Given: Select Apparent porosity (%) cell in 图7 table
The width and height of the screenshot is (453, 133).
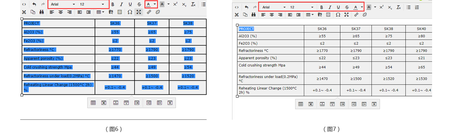Looking at the screenshot, I should (271, 58).
